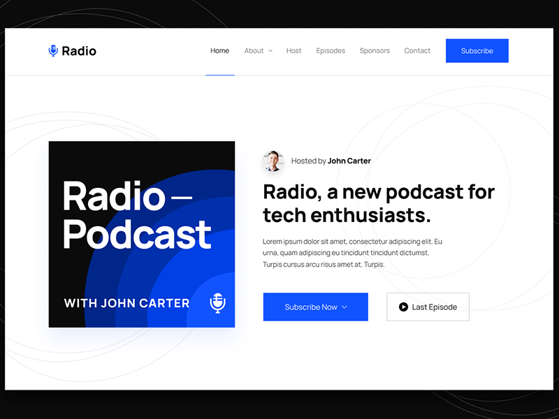Open the Episodes nav link
The height and width of the screenshot is (419, 559).
(331, 50)
